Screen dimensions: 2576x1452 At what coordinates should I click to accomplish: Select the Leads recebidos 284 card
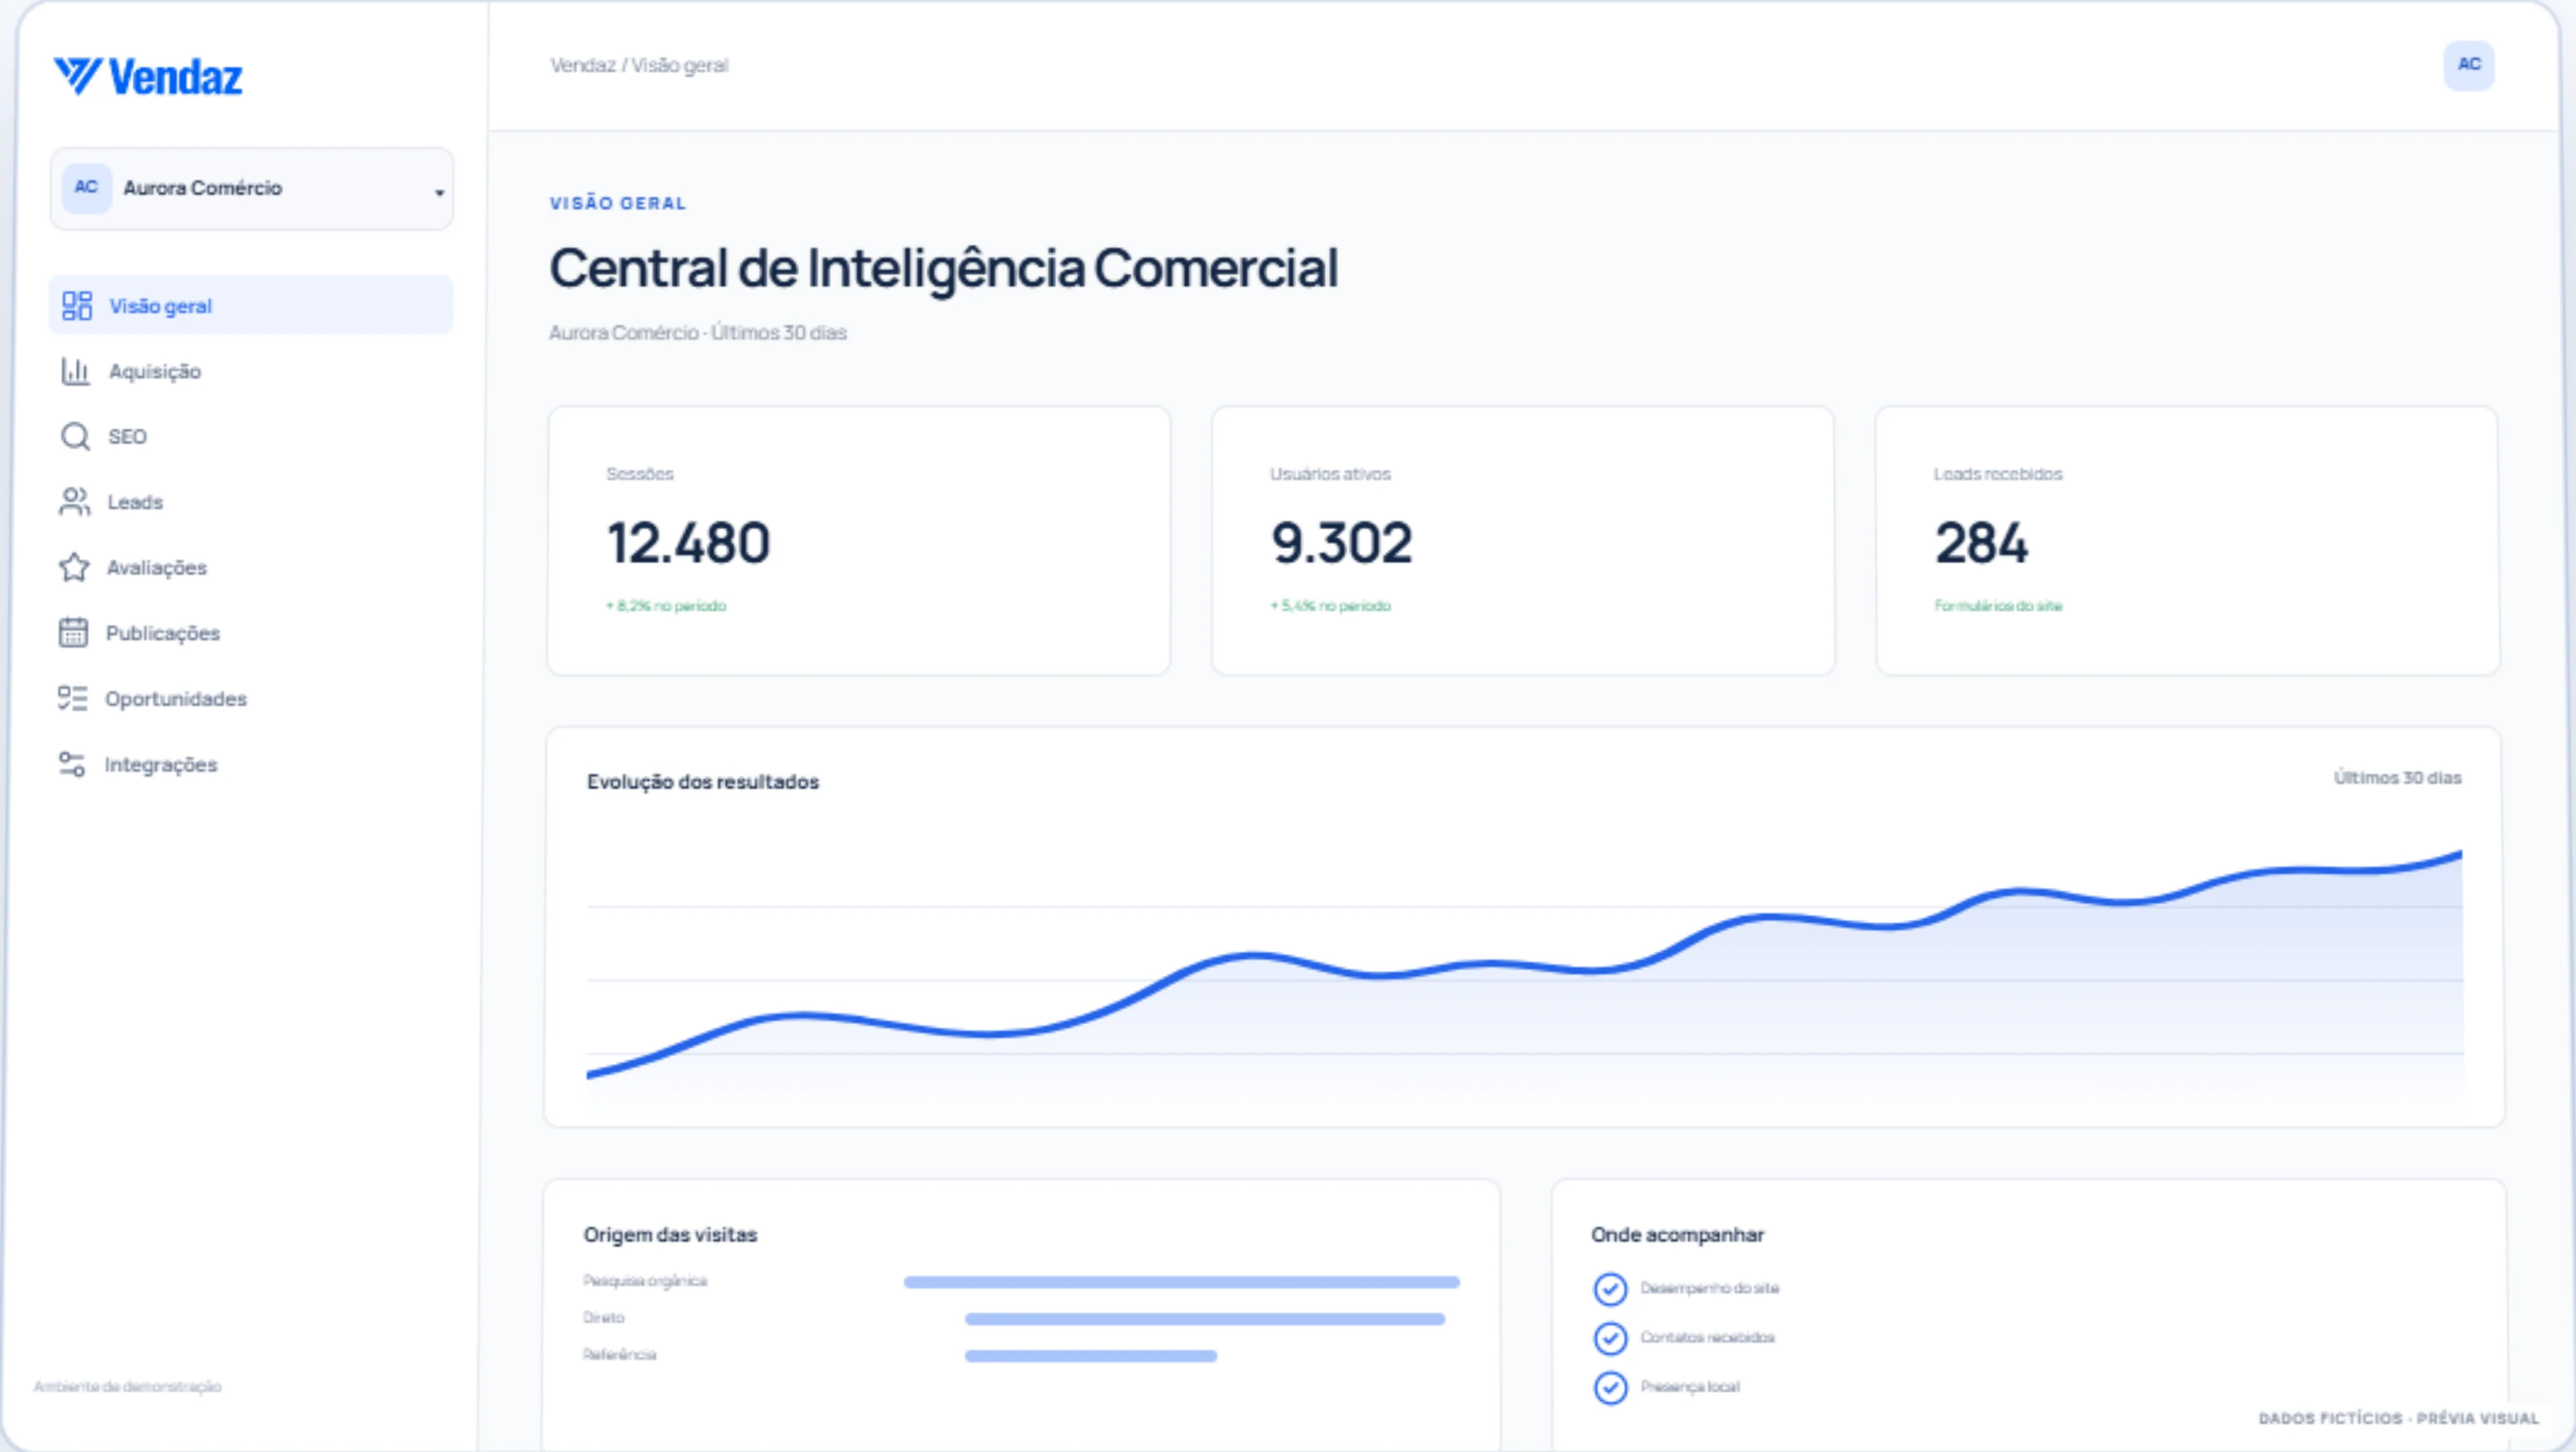2187,541
